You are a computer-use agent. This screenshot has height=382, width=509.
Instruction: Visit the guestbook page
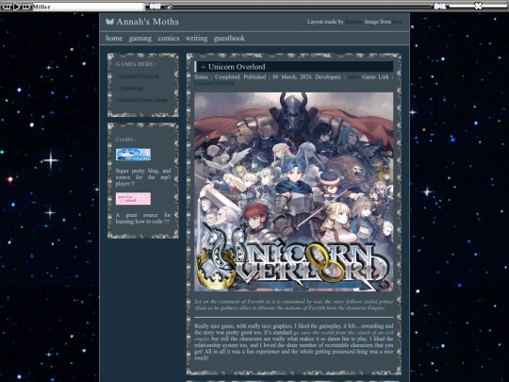229,39
